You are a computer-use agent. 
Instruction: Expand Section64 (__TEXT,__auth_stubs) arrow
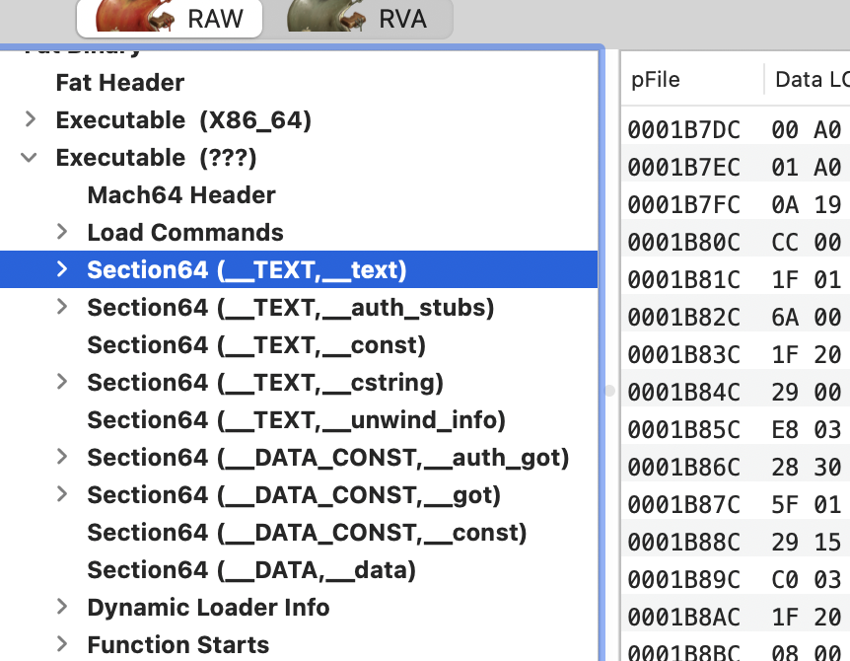click(62, 308)
